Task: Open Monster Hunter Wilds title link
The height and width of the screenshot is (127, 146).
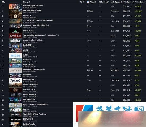Action: 32,10
